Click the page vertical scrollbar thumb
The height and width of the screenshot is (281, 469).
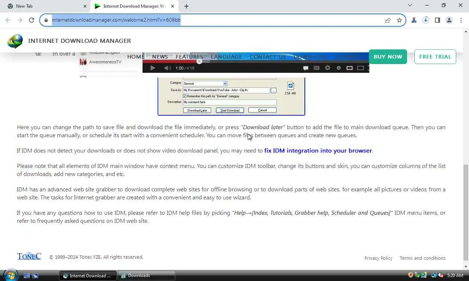coord(466,212)
